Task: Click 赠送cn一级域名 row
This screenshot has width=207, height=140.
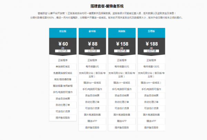Action: (x=122, y=83)
